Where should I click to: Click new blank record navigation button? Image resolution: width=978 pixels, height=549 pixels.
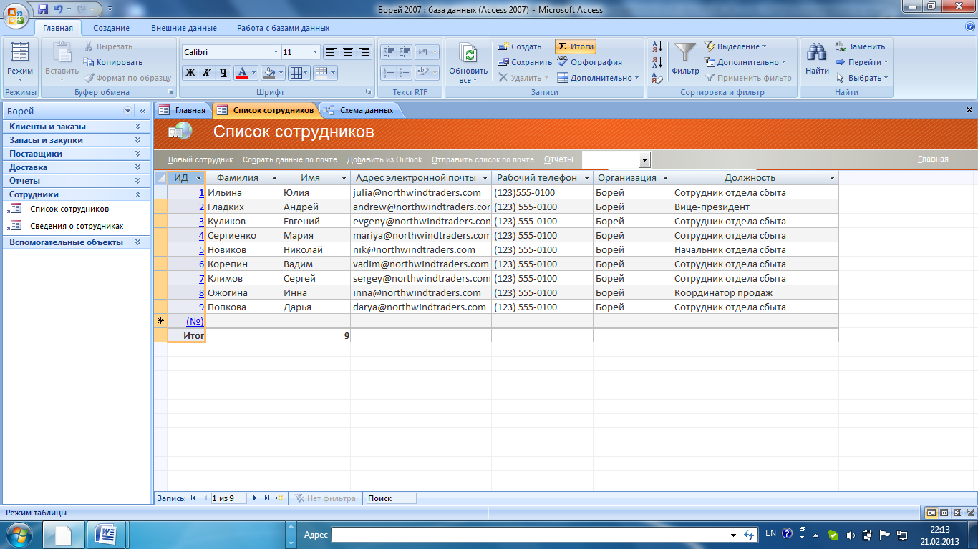279,498
